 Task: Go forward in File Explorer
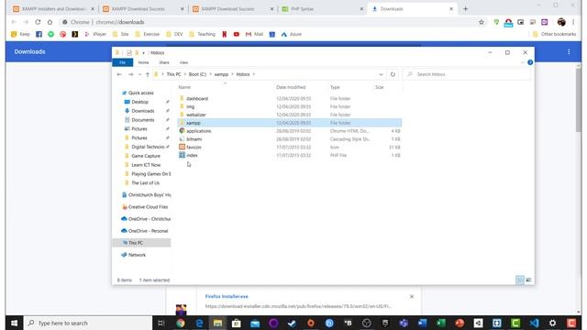click(x=130, y=74)
